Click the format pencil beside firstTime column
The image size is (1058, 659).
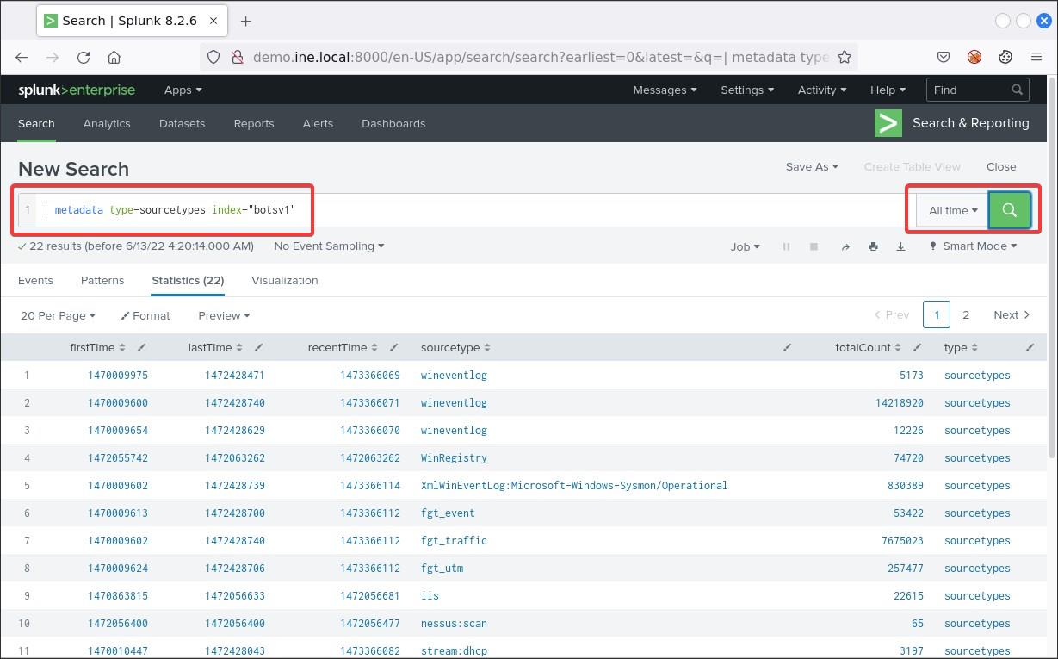click(x=142, y=347)
